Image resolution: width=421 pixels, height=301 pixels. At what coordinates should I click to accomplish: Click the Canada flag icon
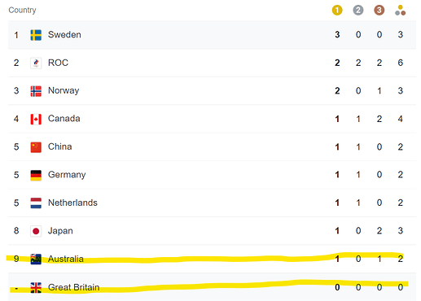tap(36, 119)
